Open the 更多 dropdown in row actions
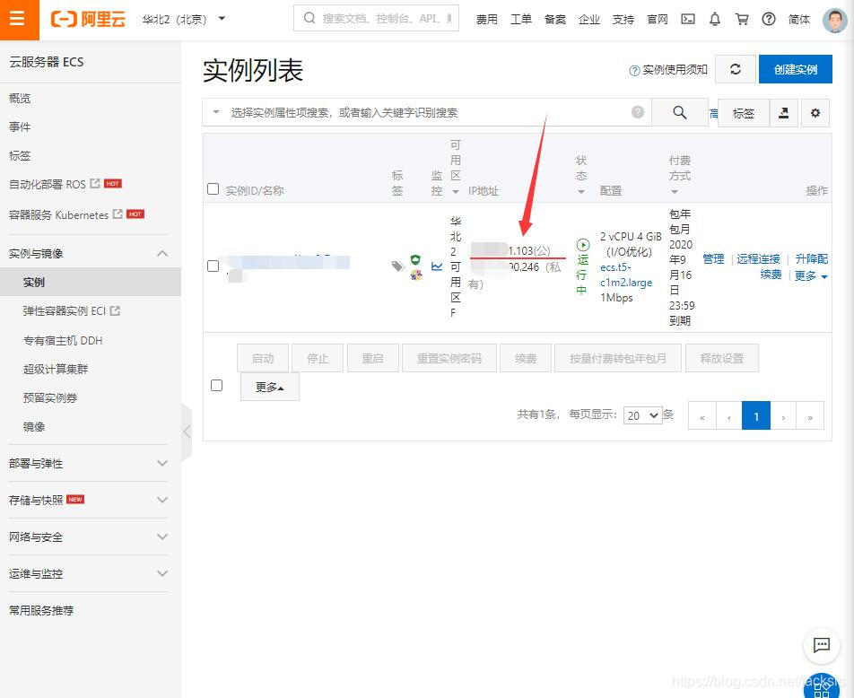The image size is (854, 698). tap(810, 275)
